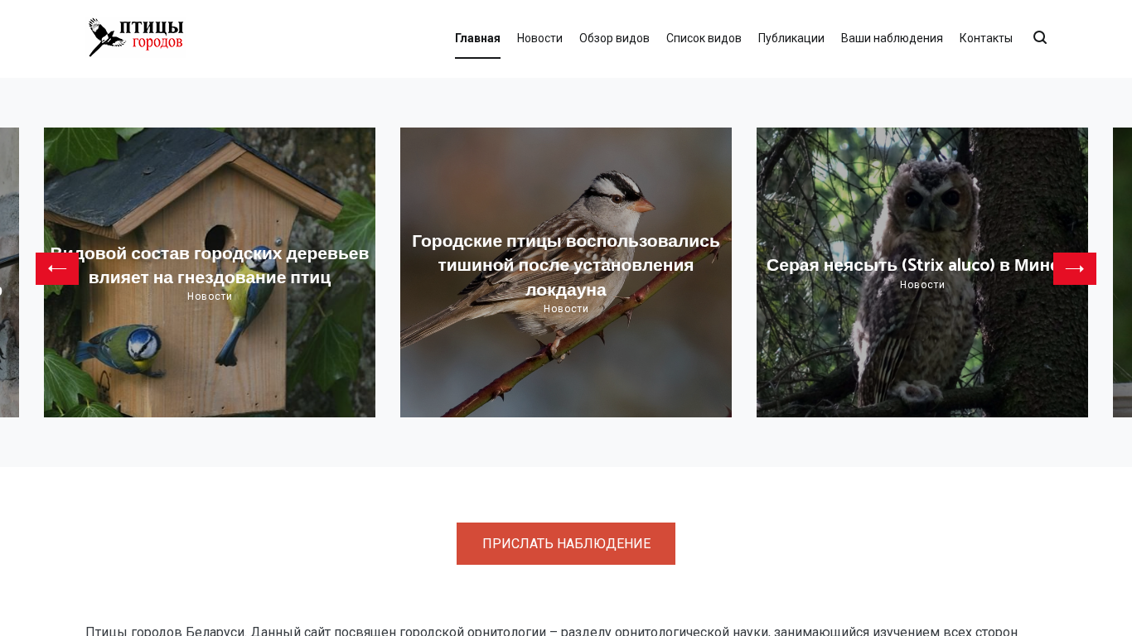The image size is (1132, 636).
Task: Open article about городских деревьев гнездование
Action: 210,265
